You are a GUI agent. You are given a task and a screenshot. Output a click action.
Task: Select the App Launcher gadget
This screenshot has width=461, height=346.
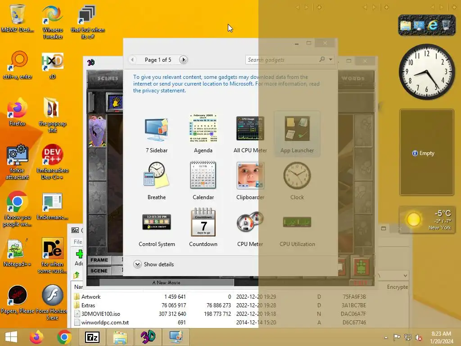(x=297, y=134)
